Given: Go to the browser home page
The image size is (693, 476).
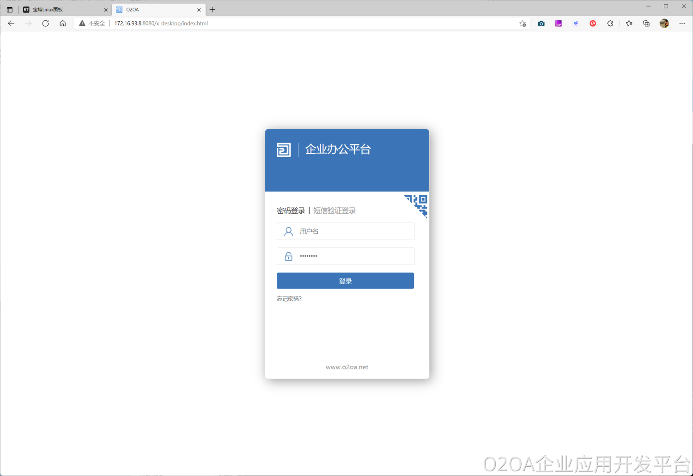Looking at the screenshot, I should (63, 24).
